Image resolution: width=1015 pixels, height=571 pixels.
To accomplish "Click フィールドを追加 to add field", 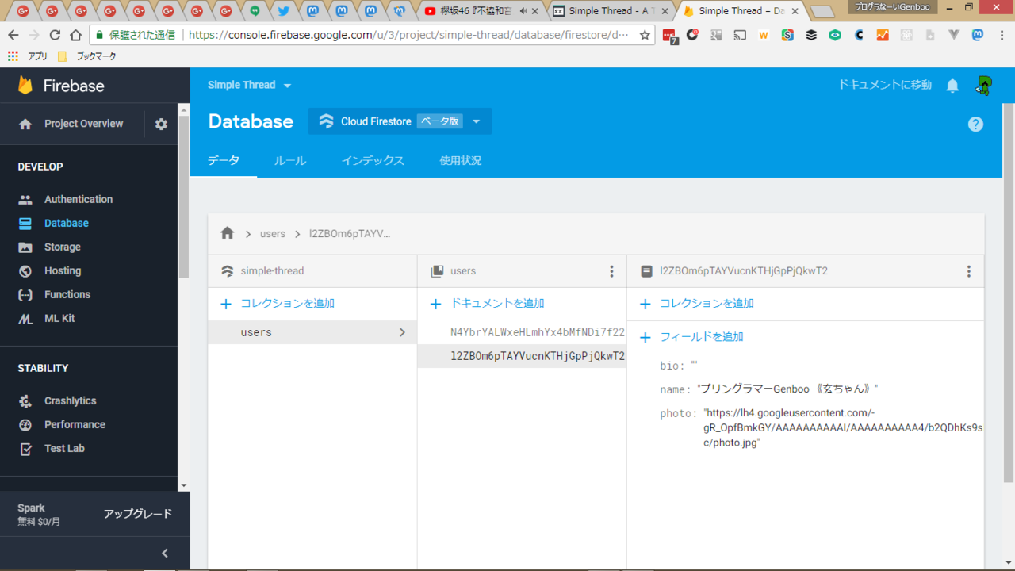I will (701, 336).
